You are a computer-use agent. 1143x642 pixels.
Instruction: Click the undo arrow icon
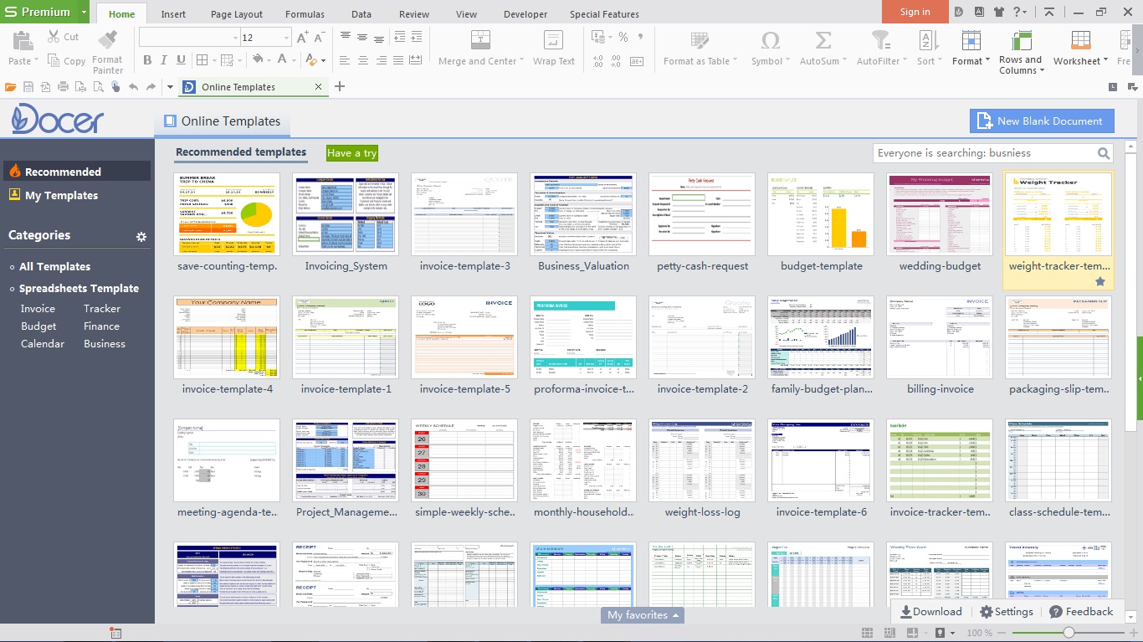point(133,87)
